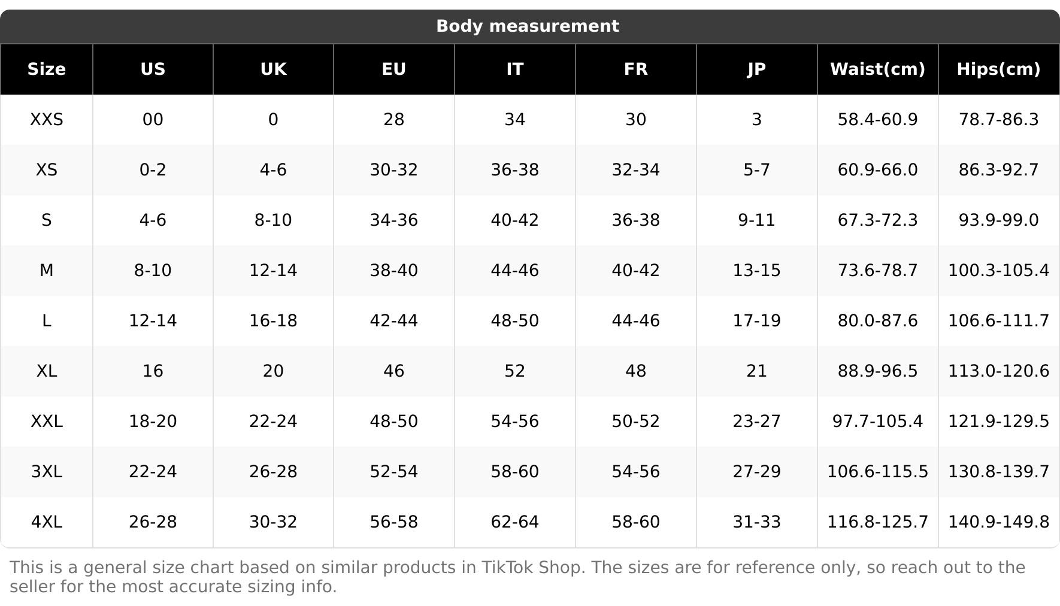This screenshot has height=606, width=1060.
Task: Select the Size column header
Action: [47, 69]
